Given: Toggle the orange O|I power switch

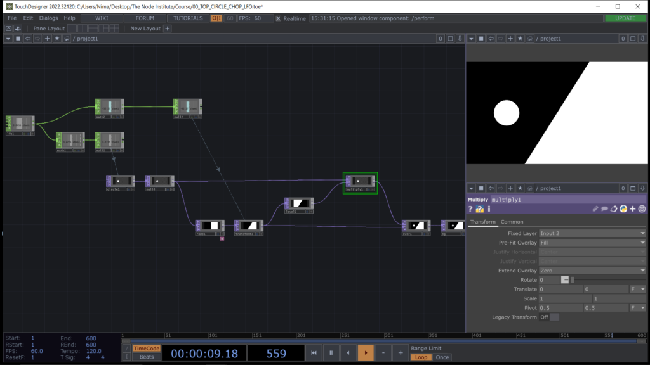Looking at the screenshot, I should click(x=216, y=18).
